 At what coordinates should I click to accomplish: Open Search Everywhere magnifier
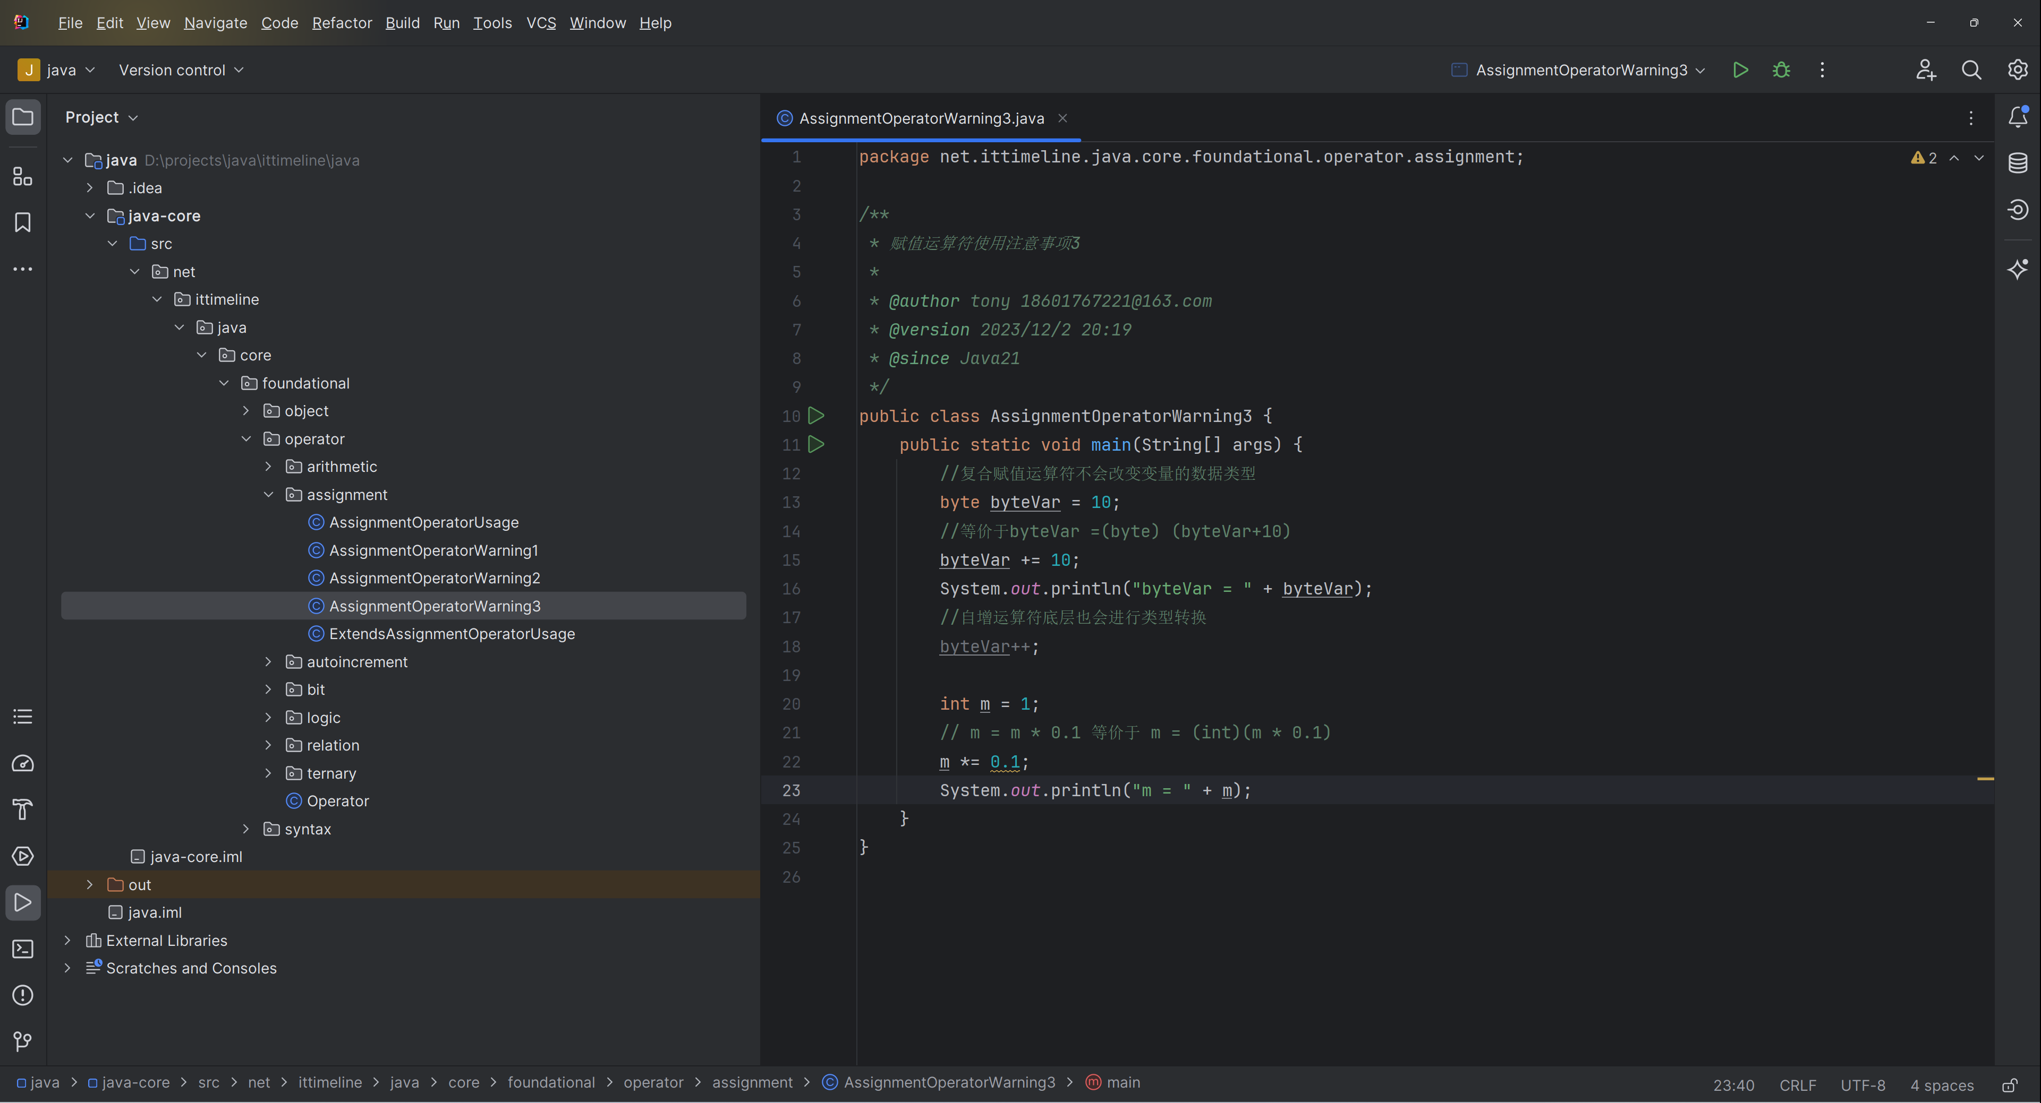1971,70
